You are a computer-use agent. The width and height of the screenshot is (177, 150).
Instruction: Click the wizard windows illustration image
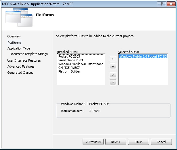click(x=19, y=17)
